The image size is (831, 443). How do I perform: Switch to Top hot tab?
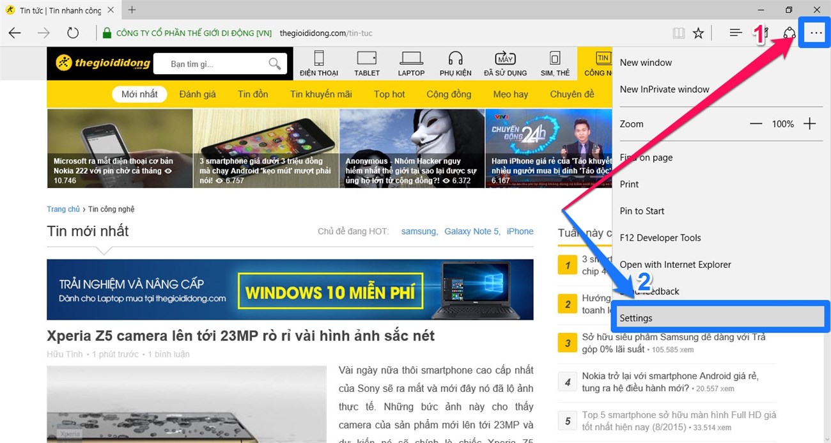click(389, 94)
